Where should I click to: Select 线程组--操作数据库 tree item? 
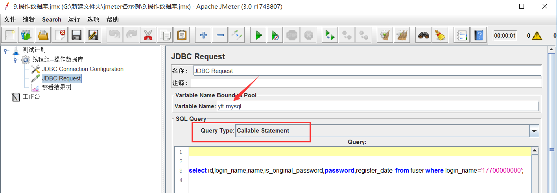[58, 60]
